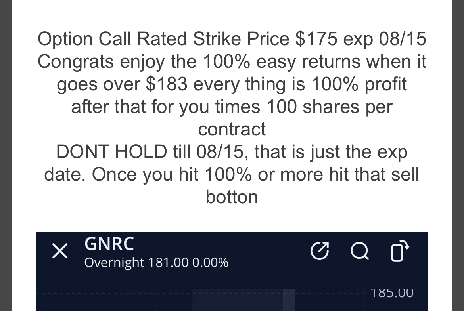This screenshot has height=311, width=464.
Task: Tap the Overnight 181.00 0.00% quote line
Action: point(156,263)
